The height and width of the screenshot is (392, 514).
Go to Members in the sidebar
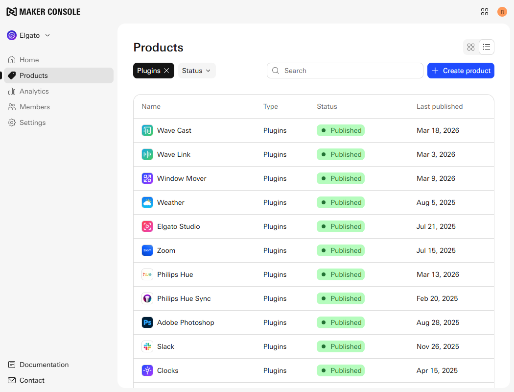click(34, 107)
